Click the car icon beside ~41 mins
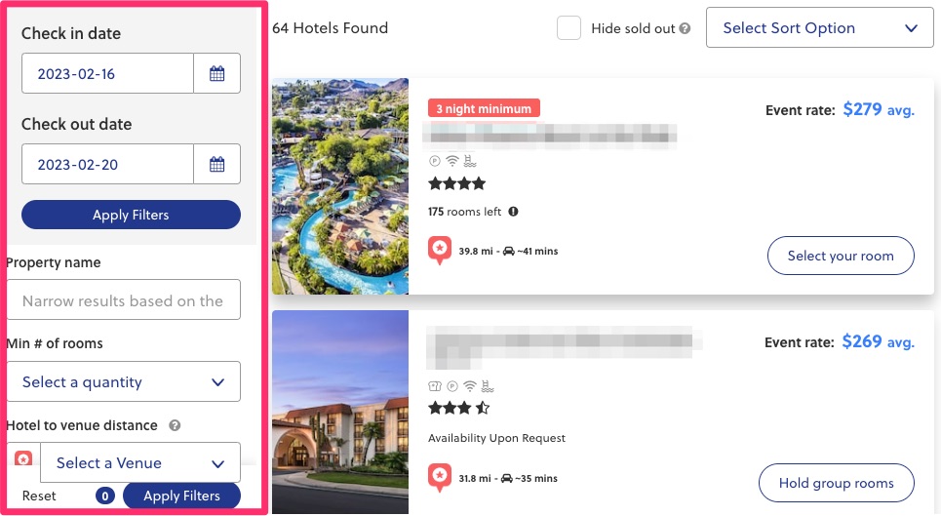Image resolution: width=941 pixels, height=516 pixels. [x=508, y=252]
